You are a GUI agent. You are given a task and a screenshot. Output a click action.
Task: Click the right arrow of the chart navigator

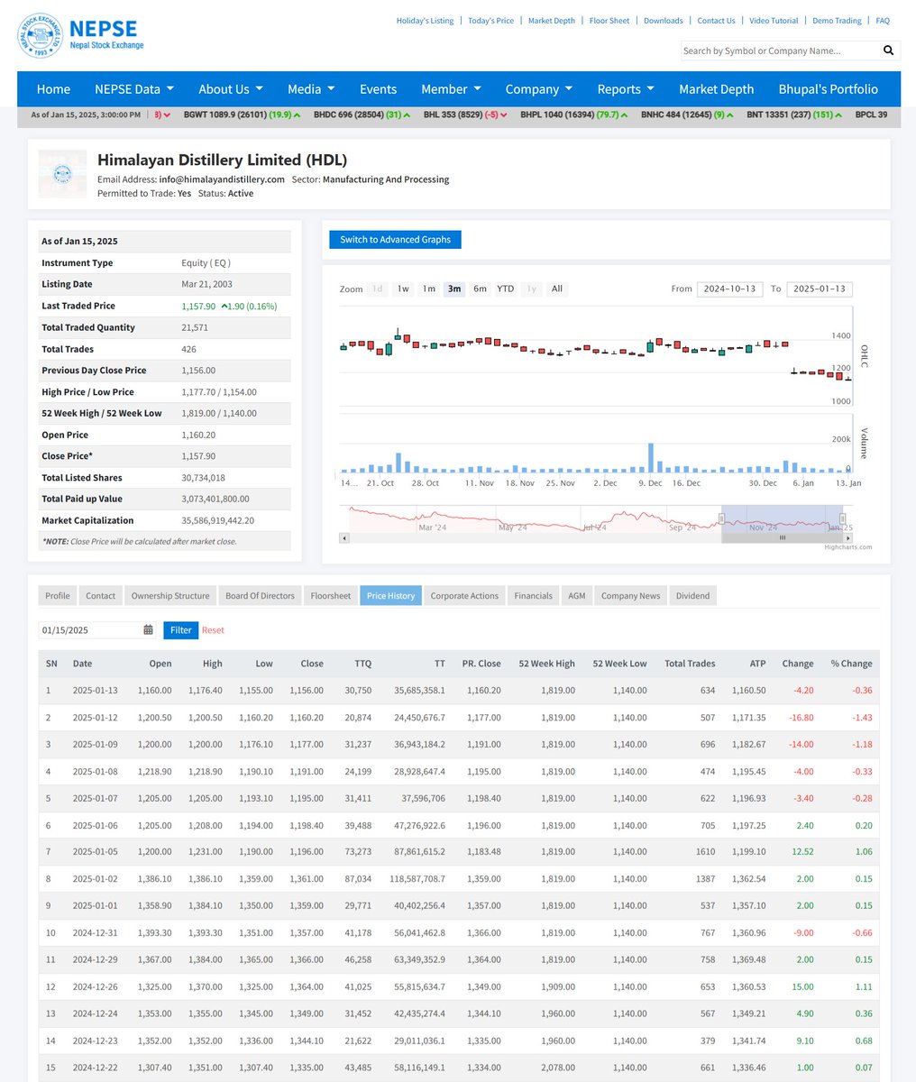[847, 537]
